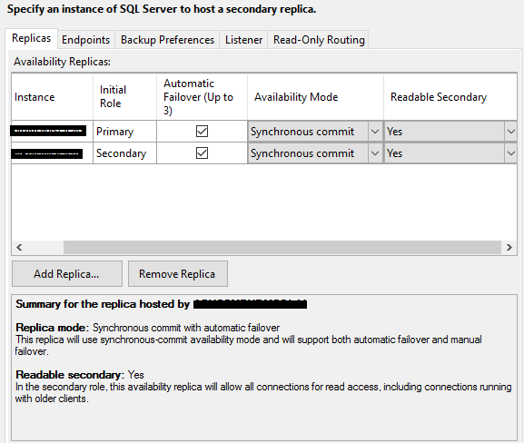
Task: Select the Read-Only Routing tab
Action: click(x=319, y=40)
